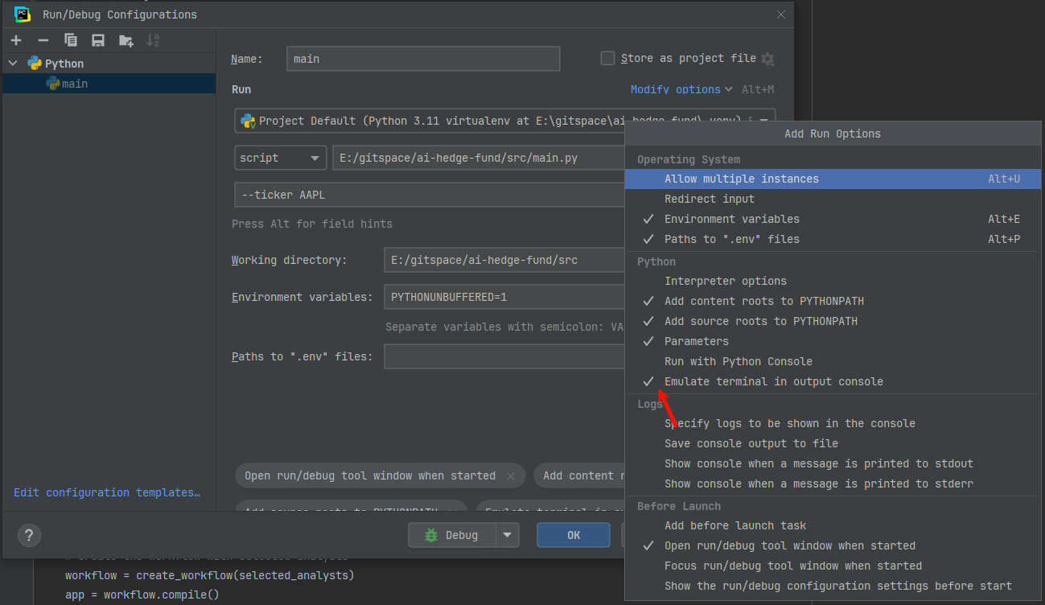Click the script path field with main.py
The image size is (1045, 605).
[x=479, y=158]
